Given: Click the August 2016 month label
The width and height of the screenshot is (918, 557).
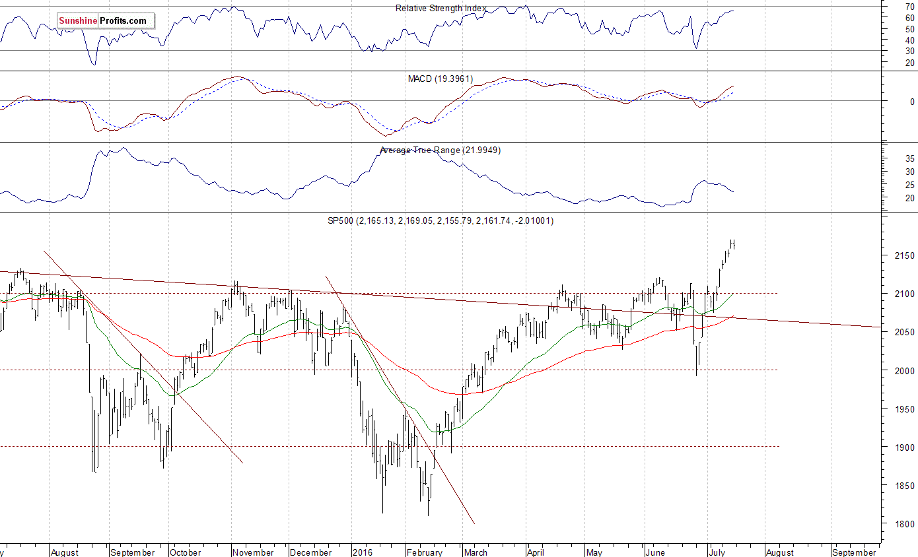Looking at the screenshot, I should pyautogui.click(x=779, y=552).
